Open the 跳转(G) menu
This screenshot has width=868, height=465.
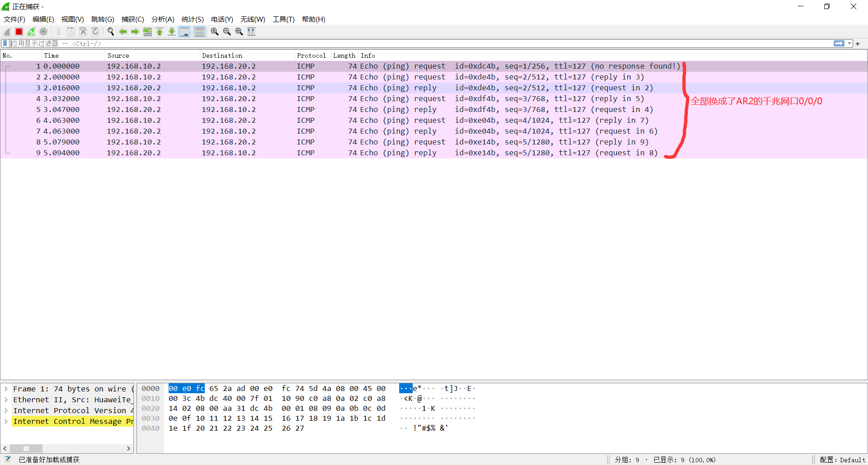[103, 19]
